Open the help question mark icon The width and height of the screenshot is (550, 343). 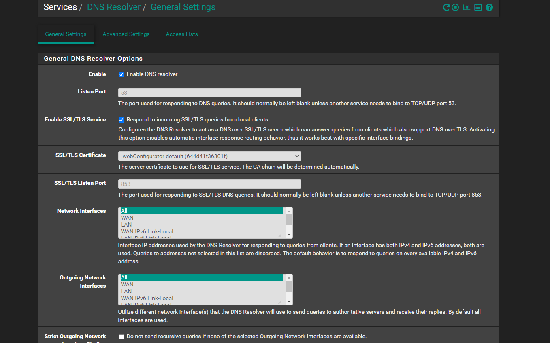pyautogui.click(x=489, y=7)
